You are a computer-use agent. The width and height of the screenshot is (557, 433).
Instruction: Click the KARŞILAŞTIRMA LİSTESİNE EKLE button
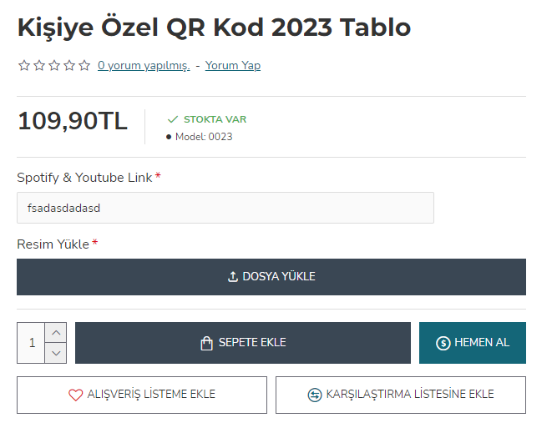401,395
